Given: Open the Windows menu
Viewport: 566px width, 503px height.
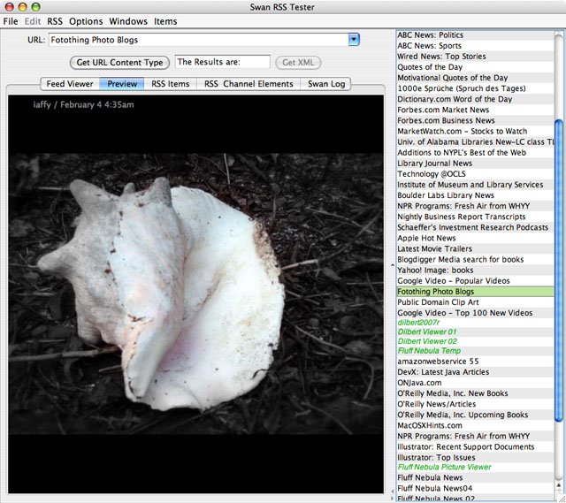Looking at the screenshot, I should point(128,21).
